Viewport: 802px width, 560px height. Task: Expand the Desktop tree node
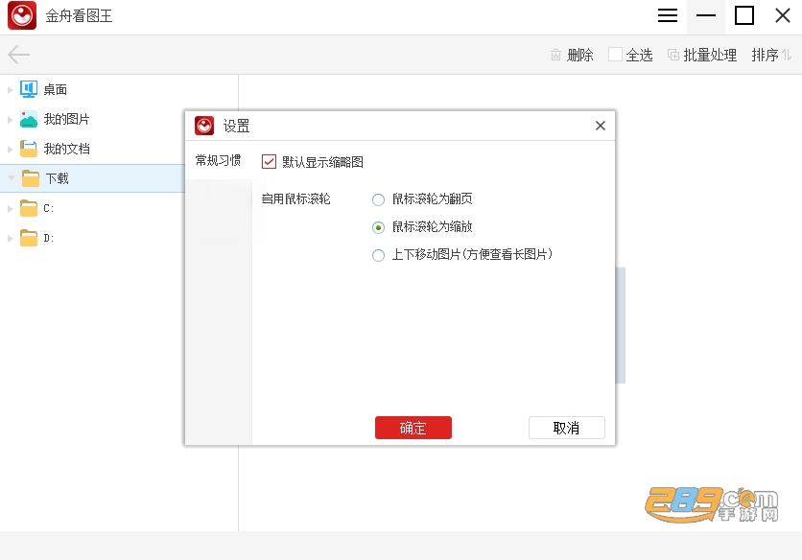[x=10, y=89]
